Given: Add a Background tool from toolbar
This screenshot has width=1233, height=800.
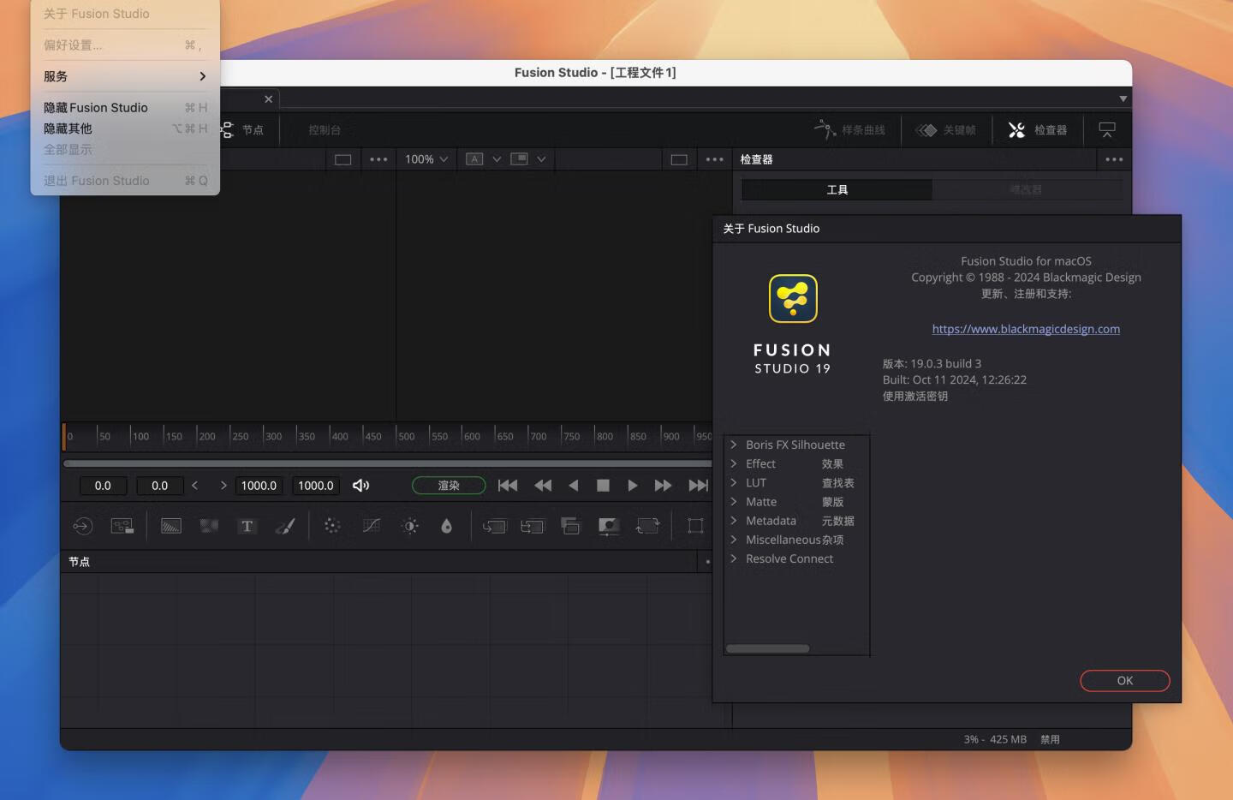Looking at the screenshot, I should pyautogui.click(x=171, y=526).
